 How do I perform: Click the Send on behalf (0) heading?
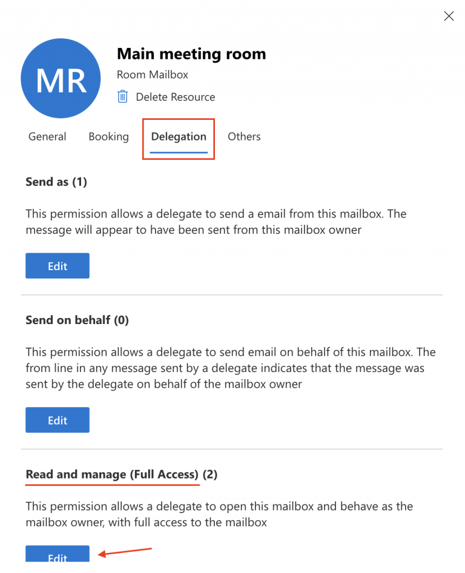pos(77,320)
